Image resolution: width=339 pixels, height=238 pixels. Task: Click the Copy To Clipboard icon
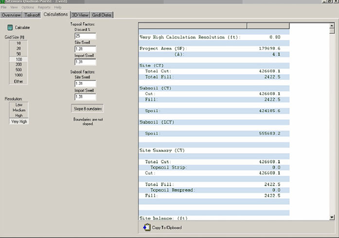(x=147, y=227)
